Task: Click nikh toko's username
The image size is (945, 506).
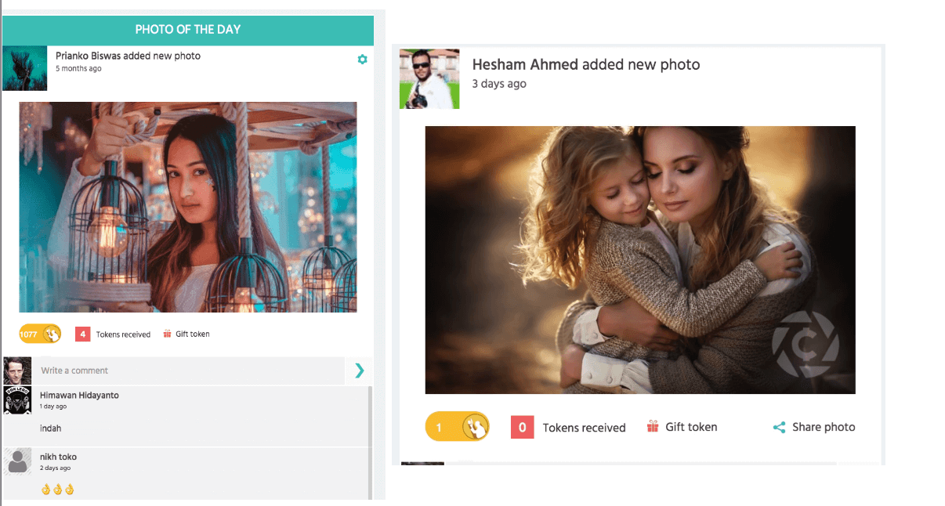Action: (x=58, y=456)
